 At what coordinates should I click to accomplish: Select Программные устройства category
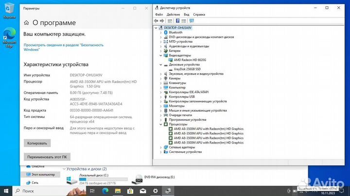click(188, 120)
